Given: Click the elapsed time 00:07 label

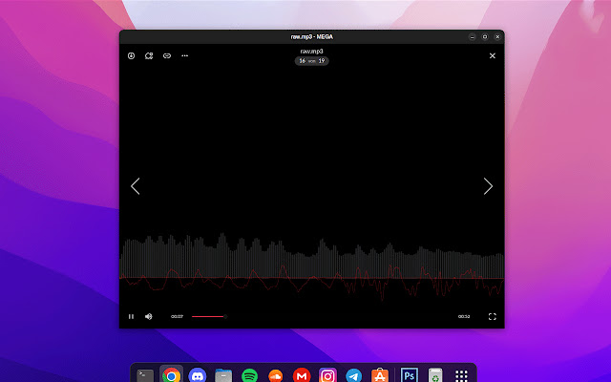Looking at the screenshot, I should tap(177, 316).
